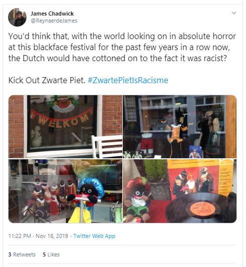Open the Welkom banner window photo
Image resolution: width=246 pixels, height=267 pixels.
(x=66, y=127)
